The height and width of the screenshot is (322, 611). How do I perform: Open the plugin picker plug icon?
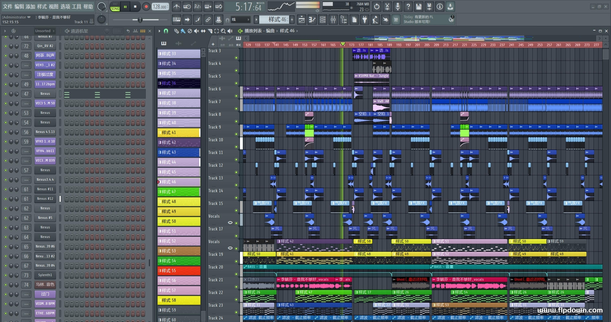365,20
